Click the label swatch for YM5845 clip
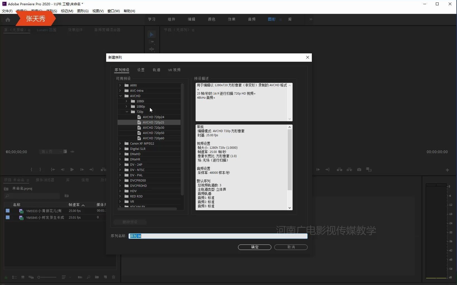 pyautogui.click(x=8, y=217)
